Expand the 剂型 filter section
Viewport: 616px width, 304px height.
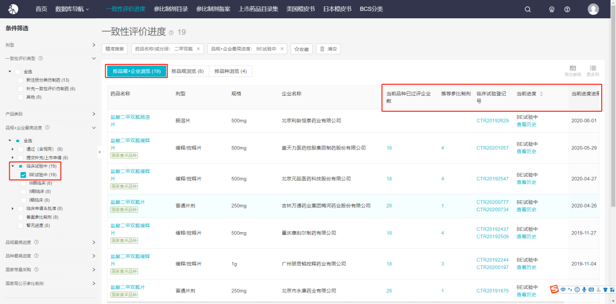(x=94, y=44)
